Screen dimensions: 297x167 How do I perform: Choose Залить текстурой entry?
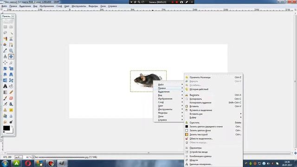pyautogui.click(x=213, y=135)
